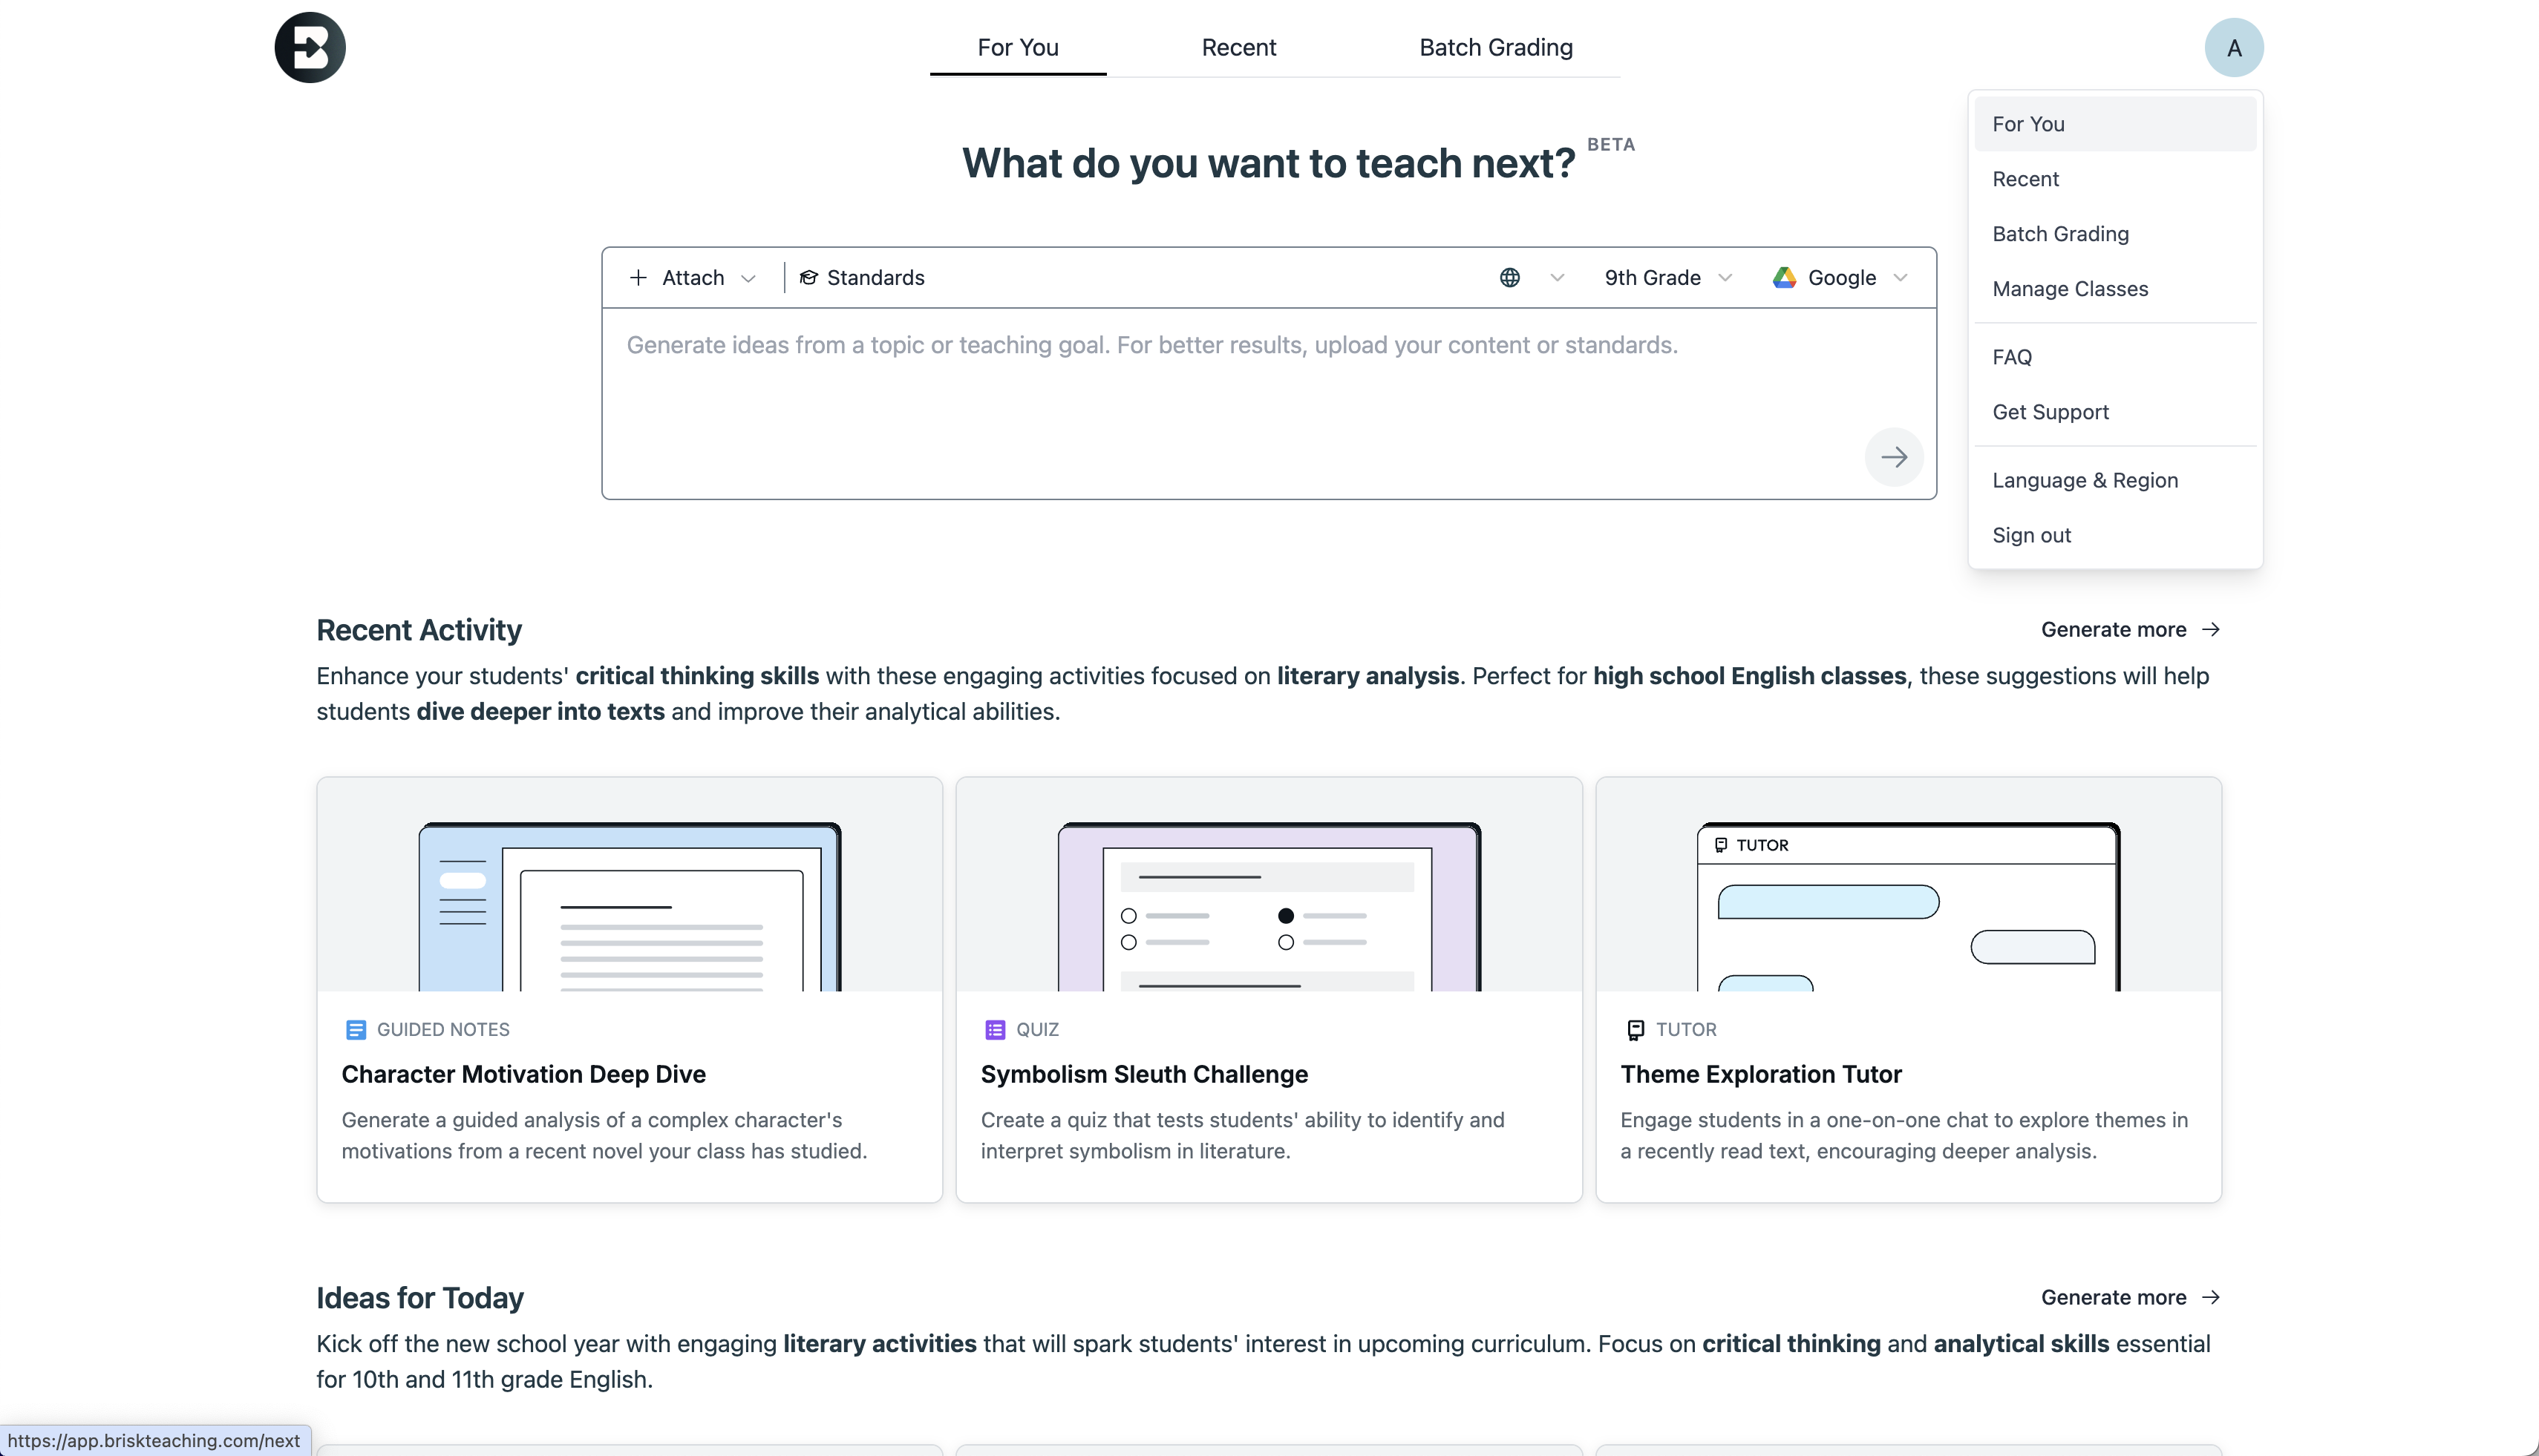Image resolution: width=2539 pixels, height=1456 pixels.
Task: Click the Tutor chat icon
Action: pos(1636,1030)
